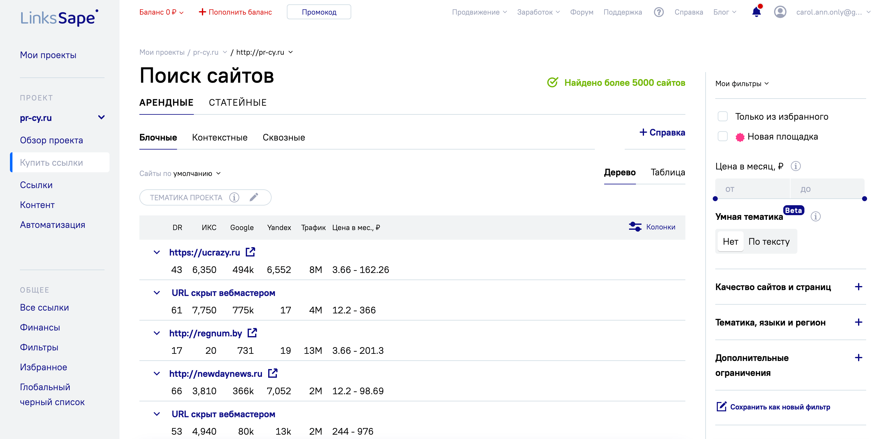
Task: Click the Сохранить как новый фильтр edit icon
Action: pos(721,406)
